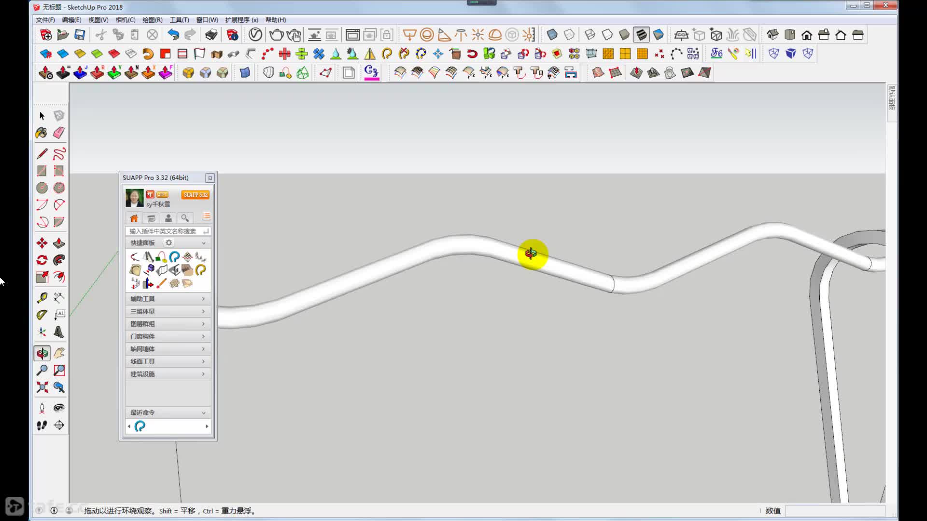Click the 数值 measurements input box
This screenshot has height=521, width=927.
835,511
